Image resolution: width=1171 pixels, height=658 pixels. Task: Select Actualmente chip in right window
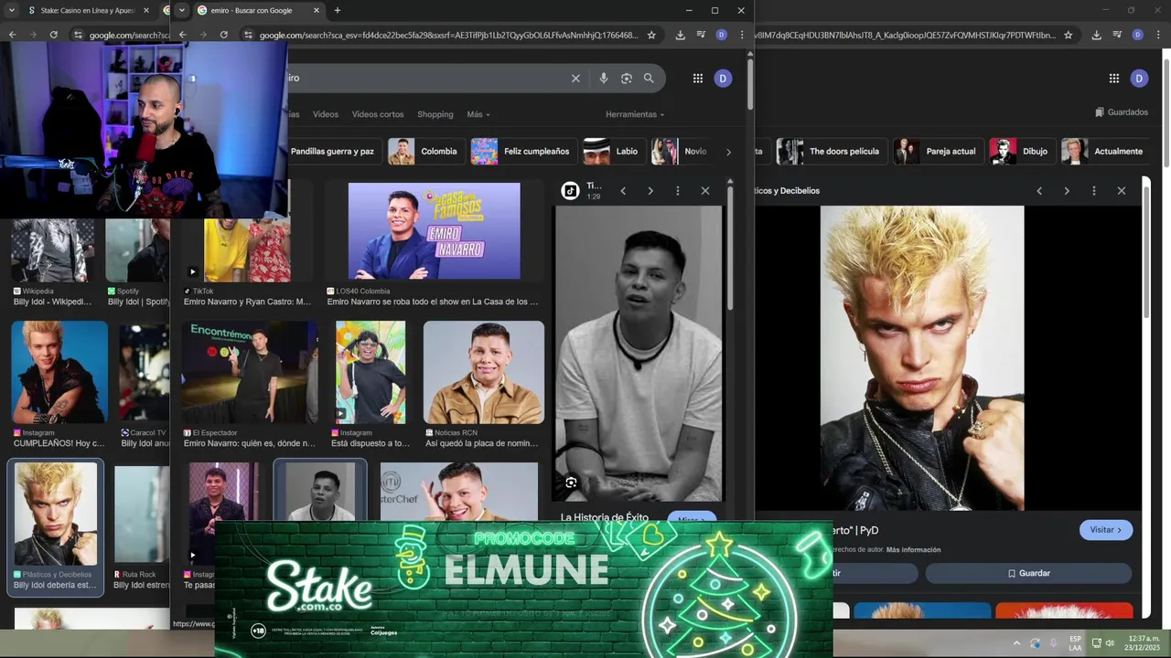[x=1104, y=152]
